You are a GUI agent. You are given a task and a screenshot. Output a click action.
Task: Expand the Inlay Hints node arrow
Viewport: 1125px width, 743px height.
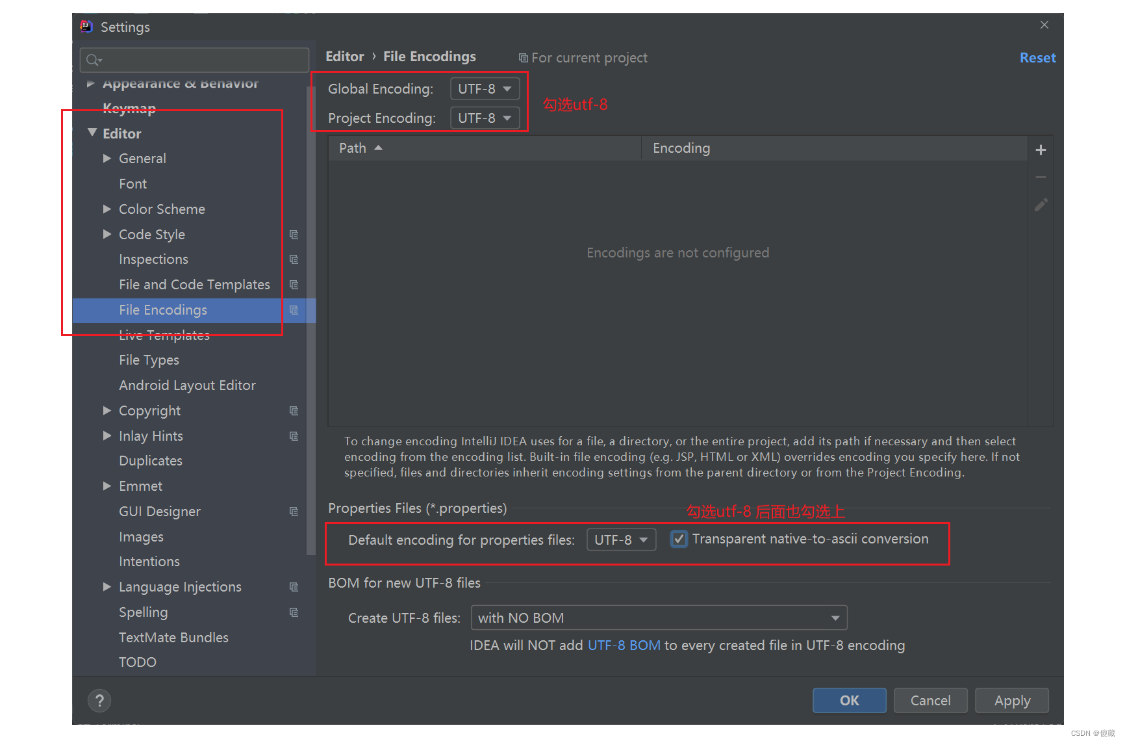(107, 436)
